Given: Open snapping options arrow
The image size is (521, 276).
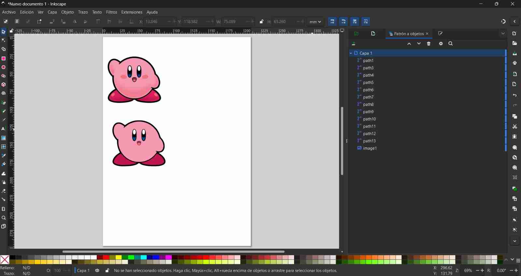Looking at the screenshot, I should [514, 21].
